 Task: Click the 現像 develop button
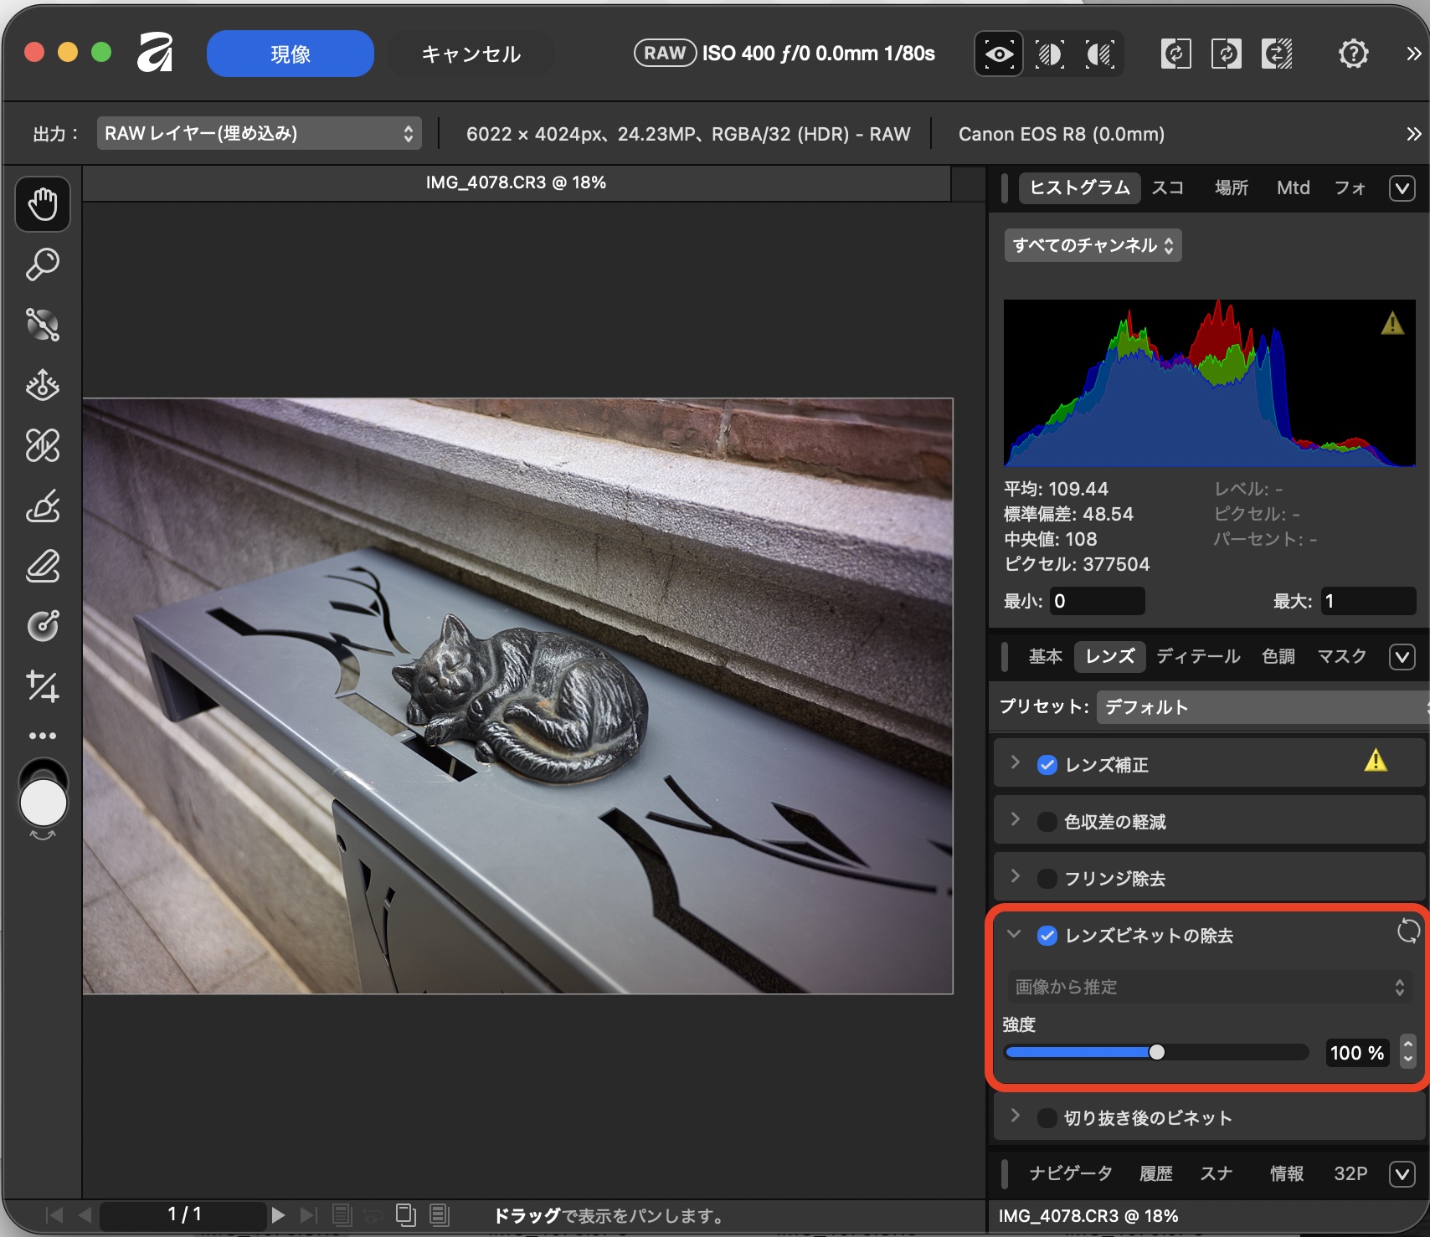point(291,54)
